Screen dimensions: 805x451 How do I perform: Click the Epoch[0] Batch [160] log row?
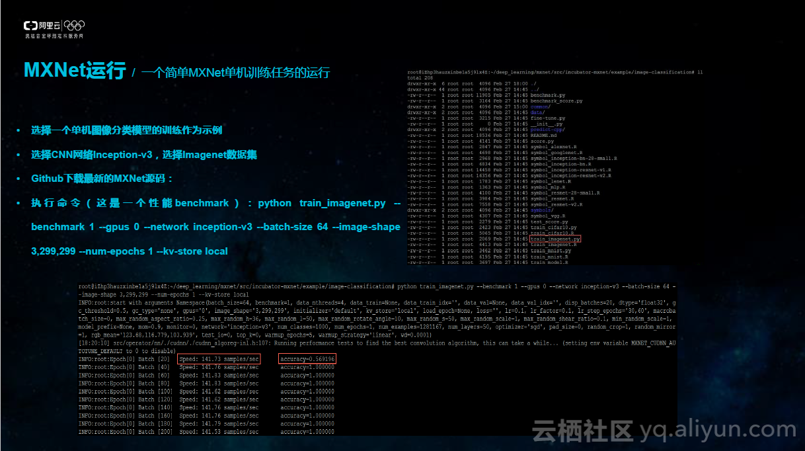(206, 416)
